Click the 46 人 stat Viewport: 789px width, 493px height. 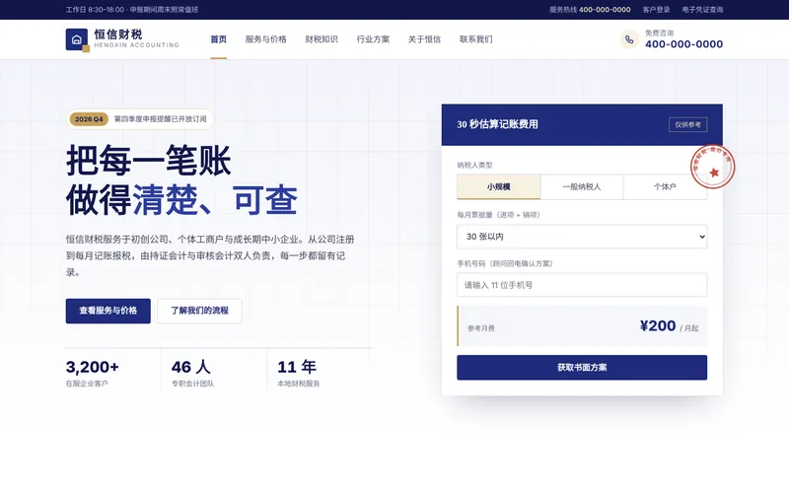coord(191,367)
